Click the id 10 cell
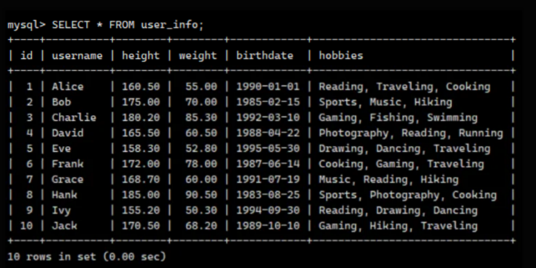The width and height of the screenshot is (536, 268). tap(26, 226)
